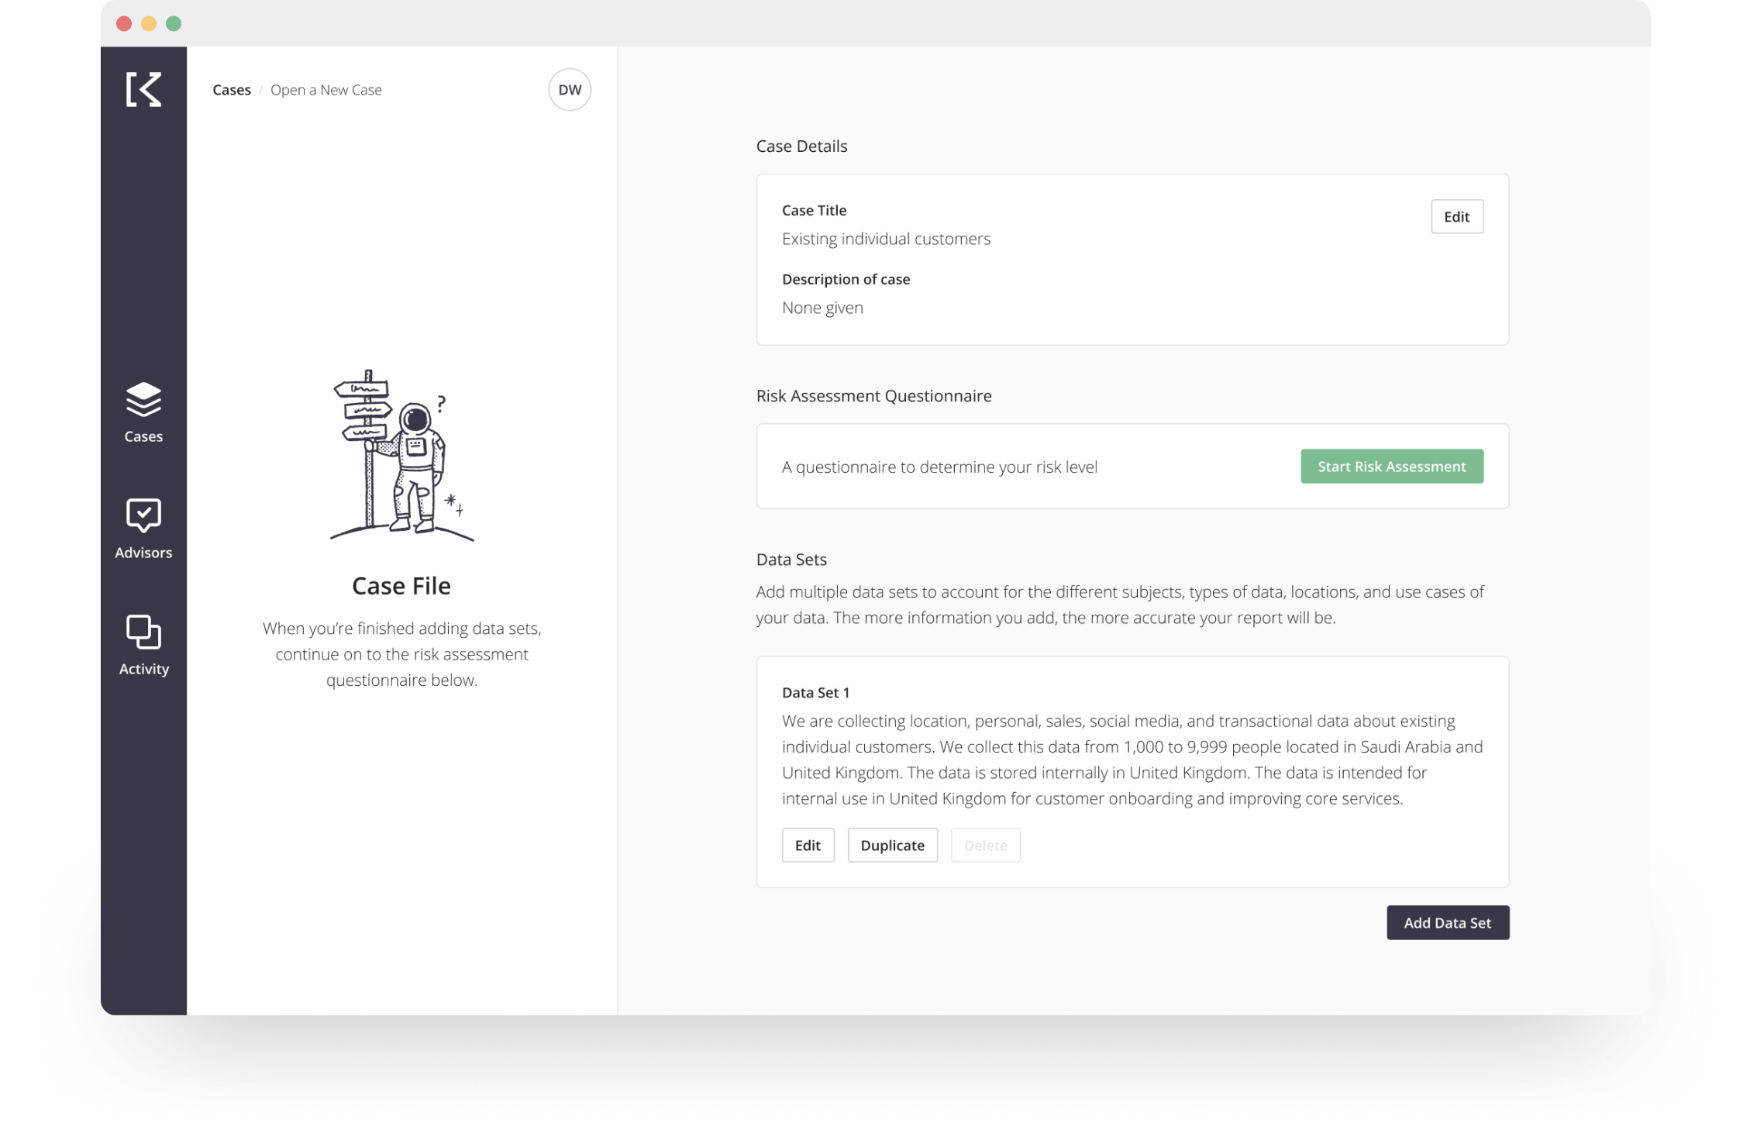Start the Risk Assessment questionnaire
This screenshot has width=1750, height=1130.
(1391, 466)
